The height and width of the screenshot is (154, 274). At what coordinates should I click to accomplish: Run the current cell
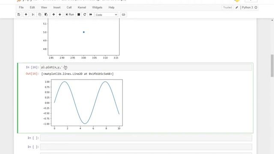click(x=70, y=15)
